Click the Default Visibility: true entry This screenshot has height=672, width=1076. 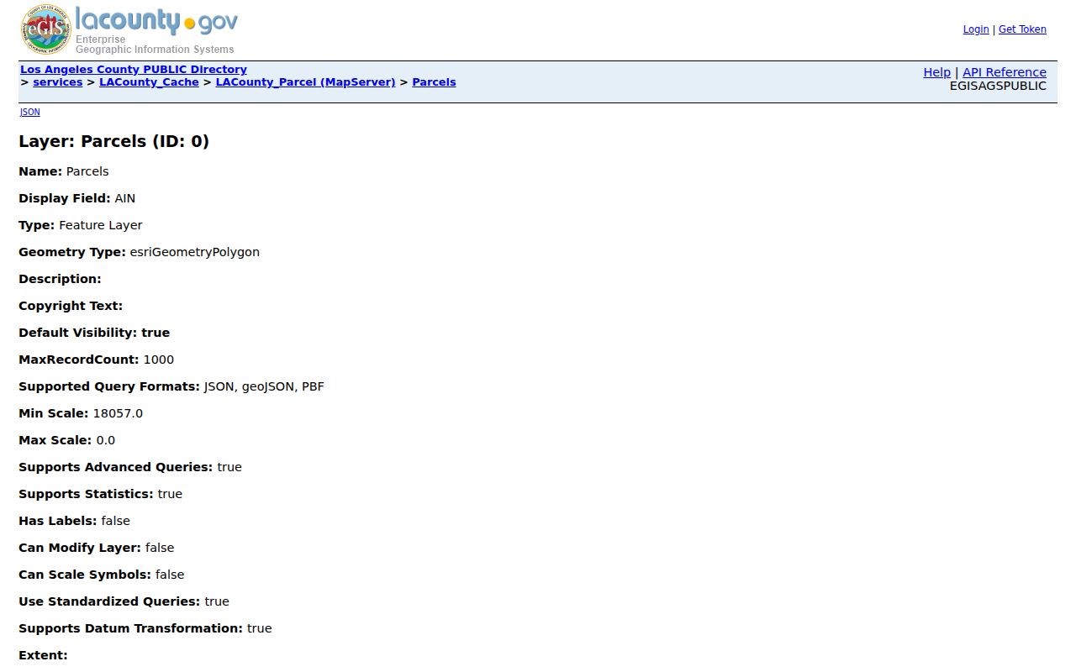(94, 333)
